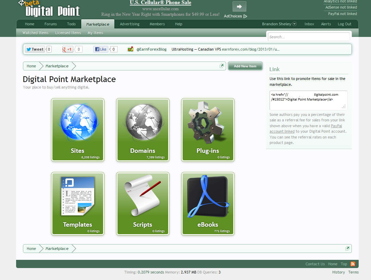Select the Marketplace nav tab
This screenshot has height=280, width=371.
pyautogui.click(x=98, y=24)
